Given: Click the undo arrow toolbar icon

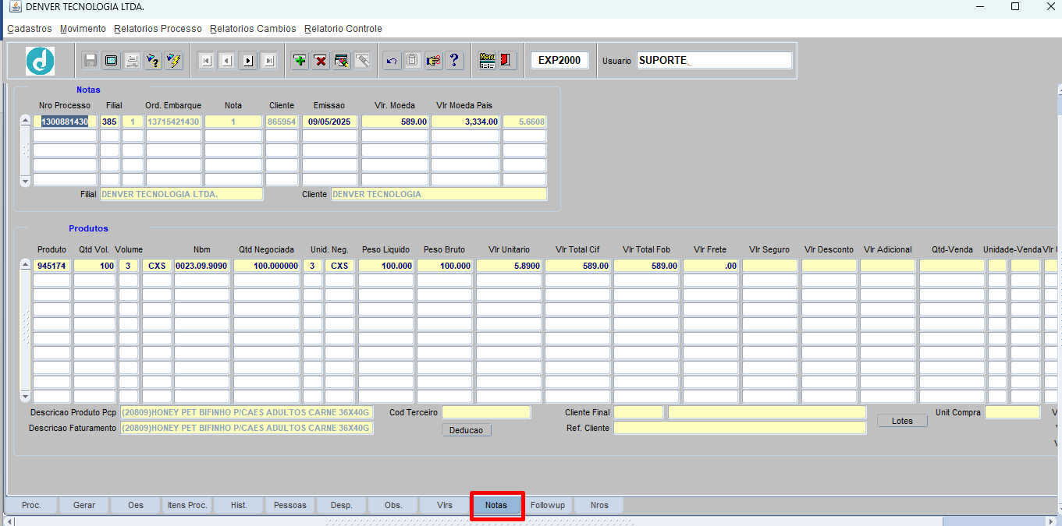Looking at the screenshot, I should click(x=392, y=61).
